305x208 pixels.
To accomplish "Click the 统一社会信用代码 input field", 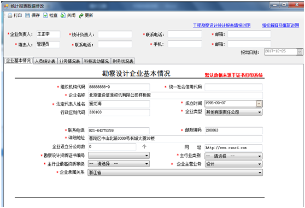I will click(x=233, y=87).
